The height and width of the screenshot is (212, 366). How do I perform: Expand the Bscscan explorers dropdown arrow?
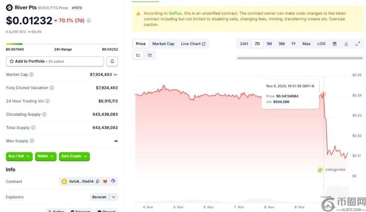(113, 197)
